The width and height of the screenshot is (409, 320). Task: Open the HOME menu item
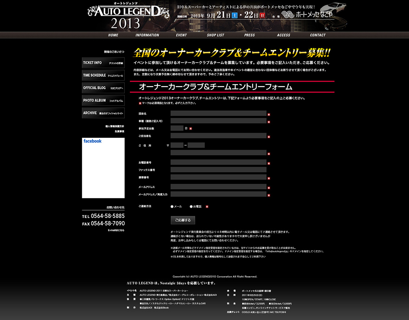(113, 35)
